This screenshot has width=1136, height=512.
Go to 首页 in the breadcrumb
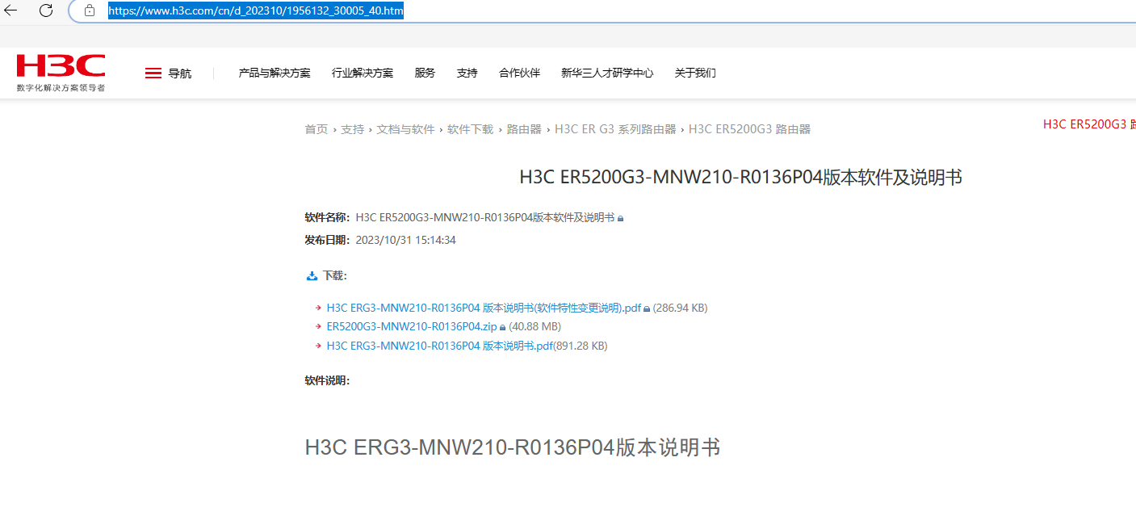click(x=316, y=129)
